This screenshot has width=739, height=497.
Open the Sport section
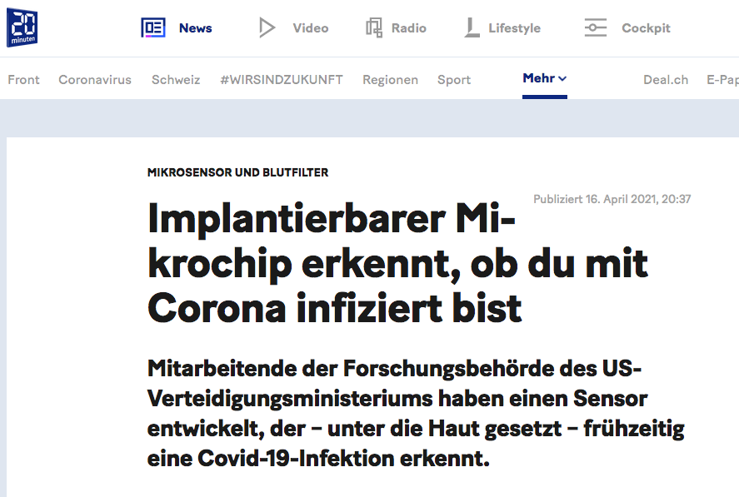(x=454, y=80)
